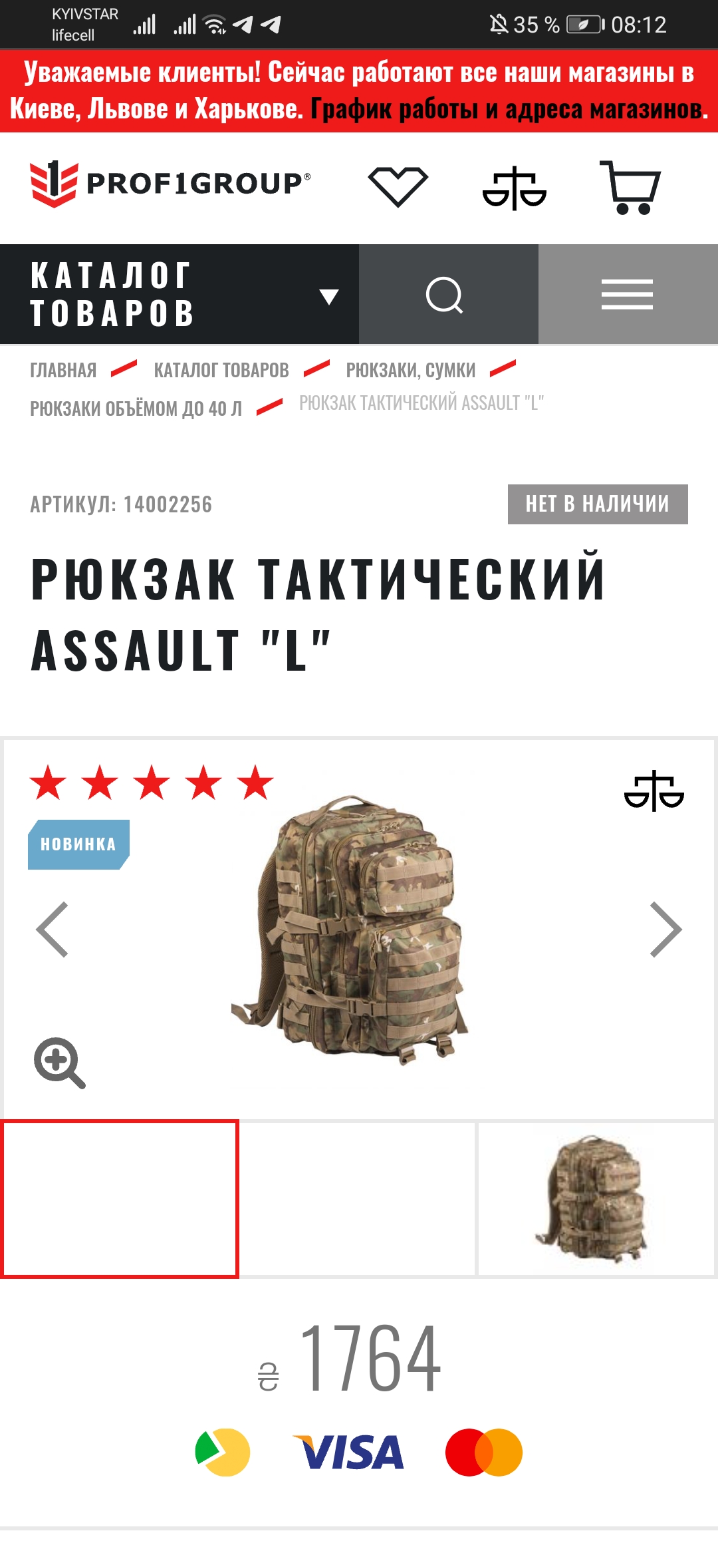Click the Нет в наличии button
The height and width of the screenshot is (1557, 718).
tap(598, 504)
